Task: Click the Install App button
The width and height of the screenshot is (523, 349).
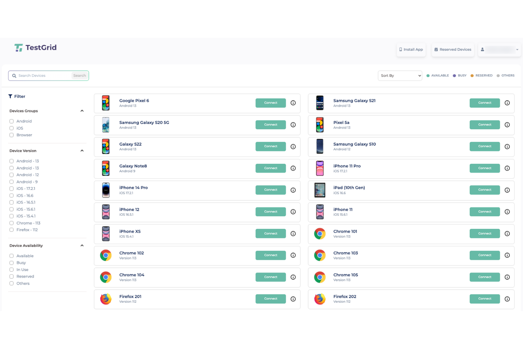Action: (x=411, y=50)
